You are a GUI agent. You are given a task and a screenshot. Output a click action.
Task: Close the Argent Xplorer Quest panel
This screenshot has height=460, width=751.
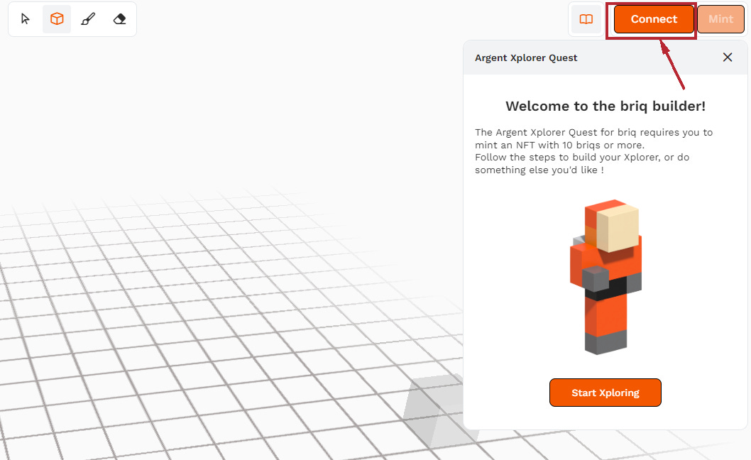click(x=728, y=57)
